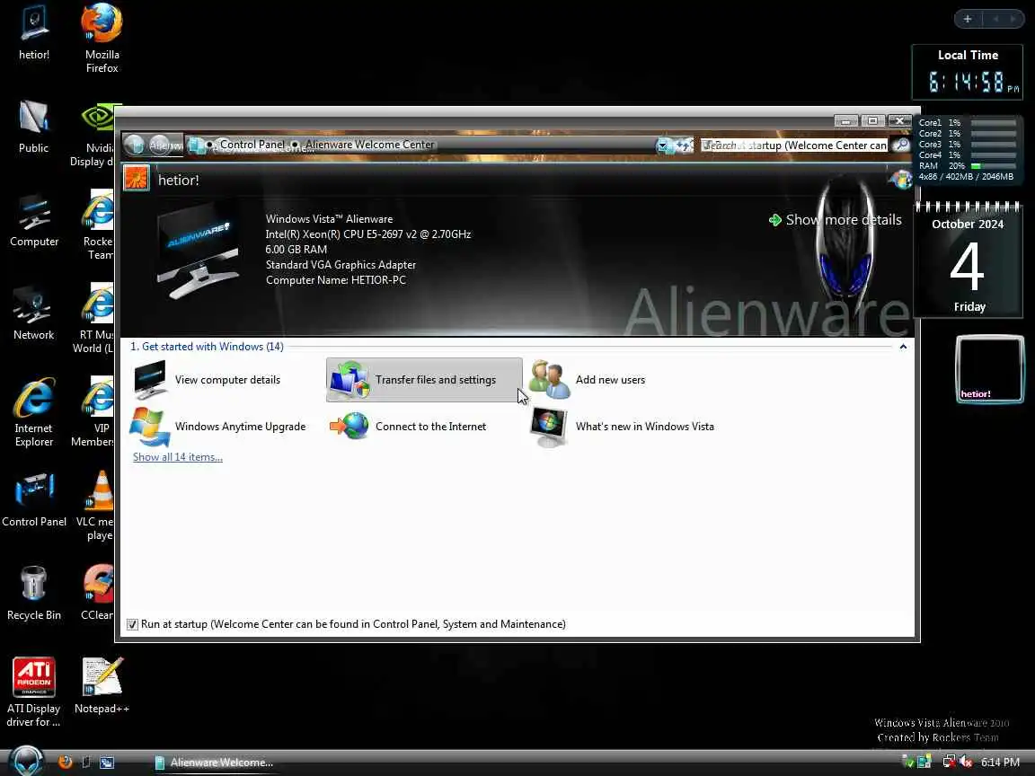Click the Alienware Start orb

click(x=26, y=761)
